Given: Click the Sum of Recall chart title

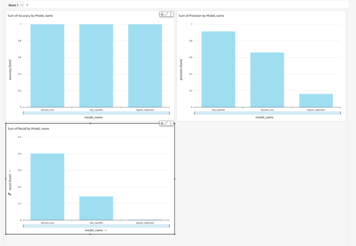Looking at the screenshot, I should coord(28,129).
